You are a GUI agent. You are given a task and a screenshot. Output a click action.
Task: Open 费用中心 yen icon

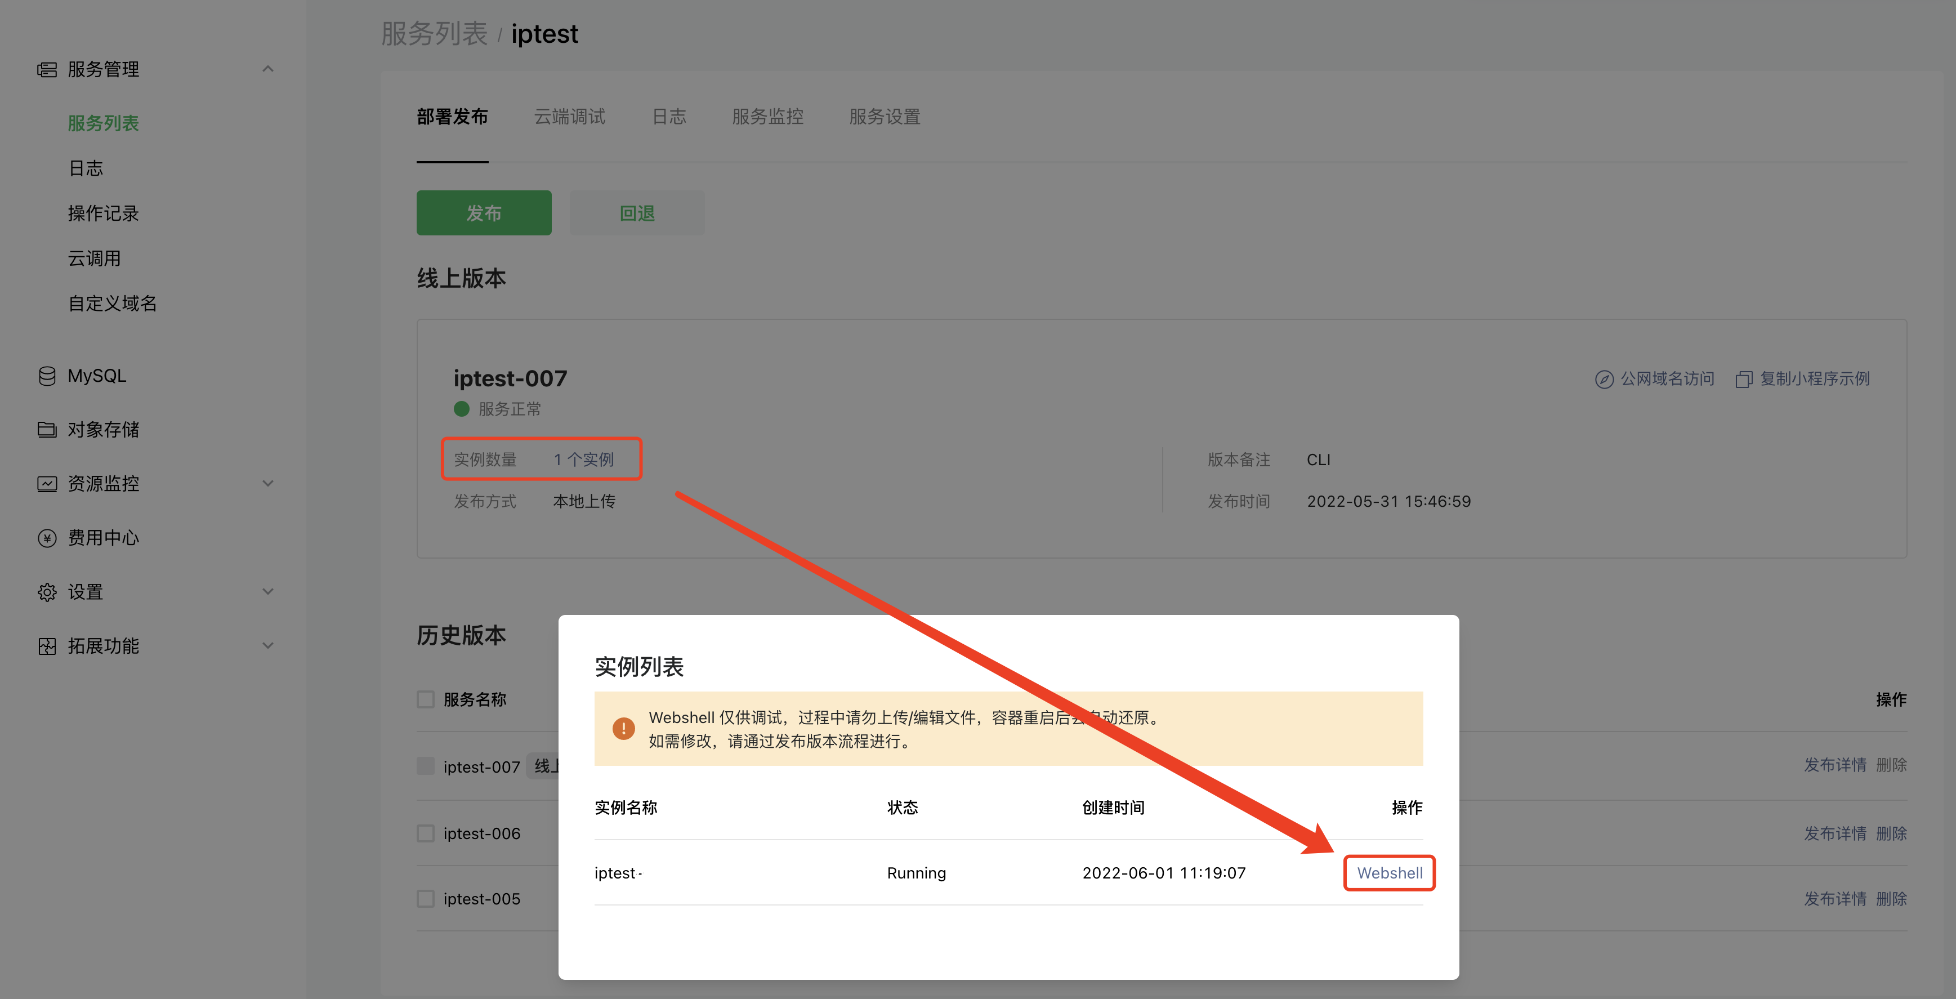[x=47, y=538]
